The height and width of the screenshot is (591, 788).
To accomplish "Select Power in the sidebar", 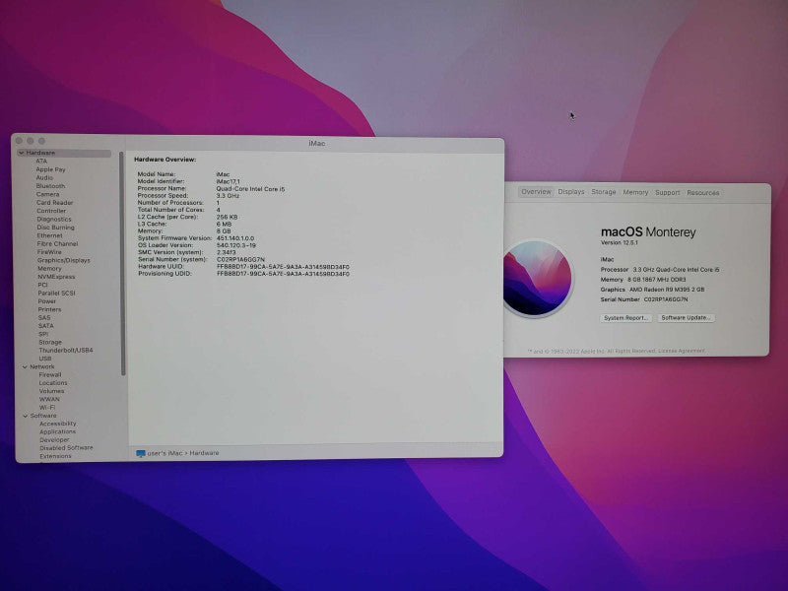I will coord(46,301).
